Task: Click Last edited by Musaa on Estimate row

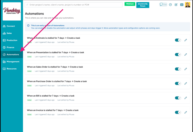Action: click(x=66, y=42)
